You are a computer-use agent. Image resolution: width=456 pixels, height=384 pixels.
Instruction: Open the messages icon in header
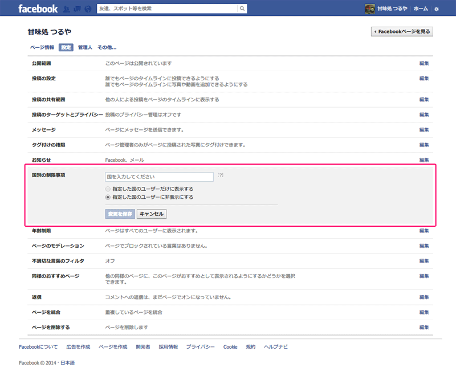point(77,9)
